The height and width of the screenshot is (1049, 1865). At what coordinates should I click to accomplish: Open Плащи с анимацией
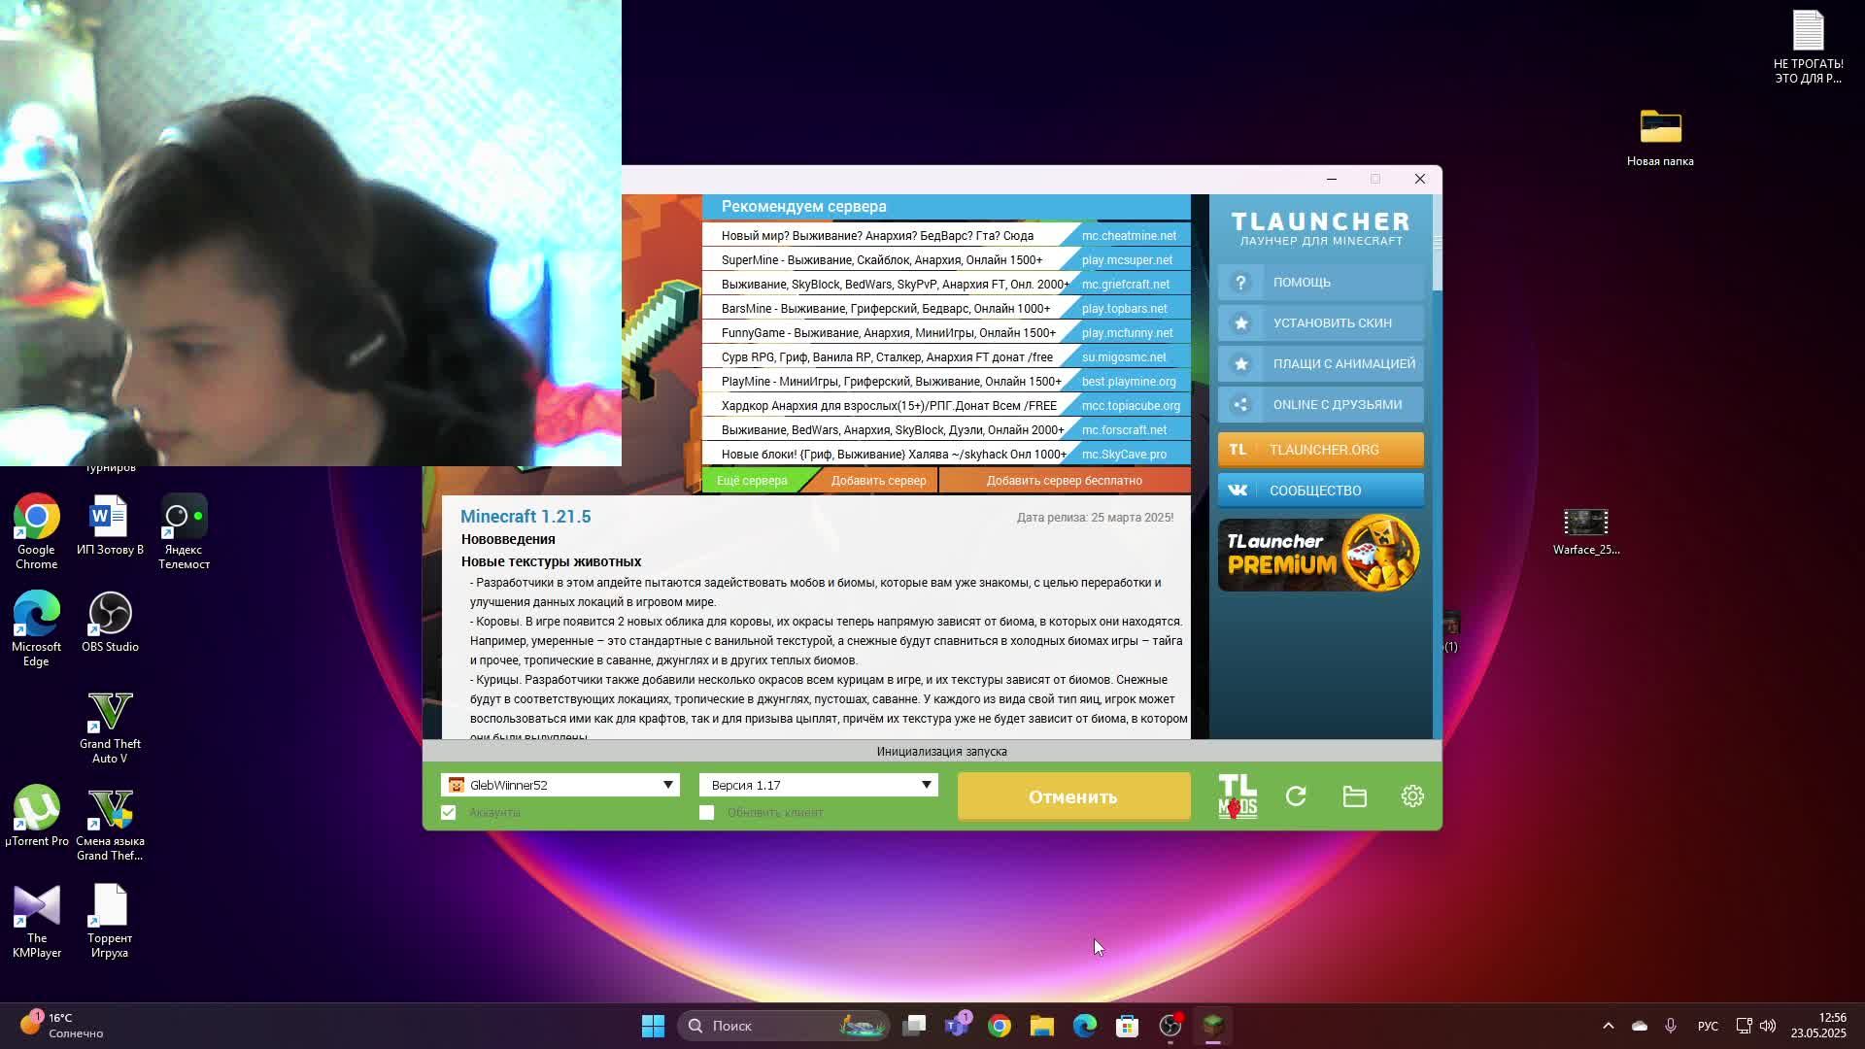click(x=1321, y=363)
